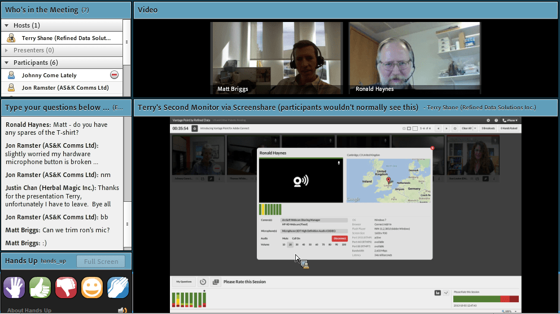Click the refresh icon beside Clear All
This screenshot has width=560, height=314.
[455, 129]
